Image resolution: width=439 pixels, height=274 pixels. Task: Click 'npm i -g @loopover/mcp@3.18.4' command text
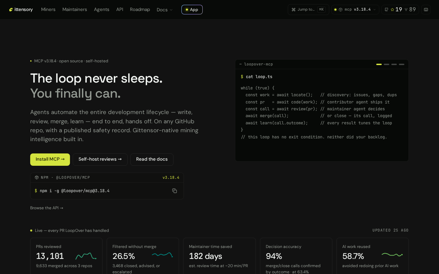[x=75, y=191]
